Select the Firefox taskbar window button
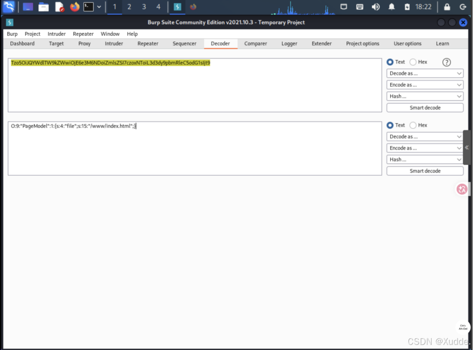The height and width of the screenshot is (350, 473). coord(193,7)
